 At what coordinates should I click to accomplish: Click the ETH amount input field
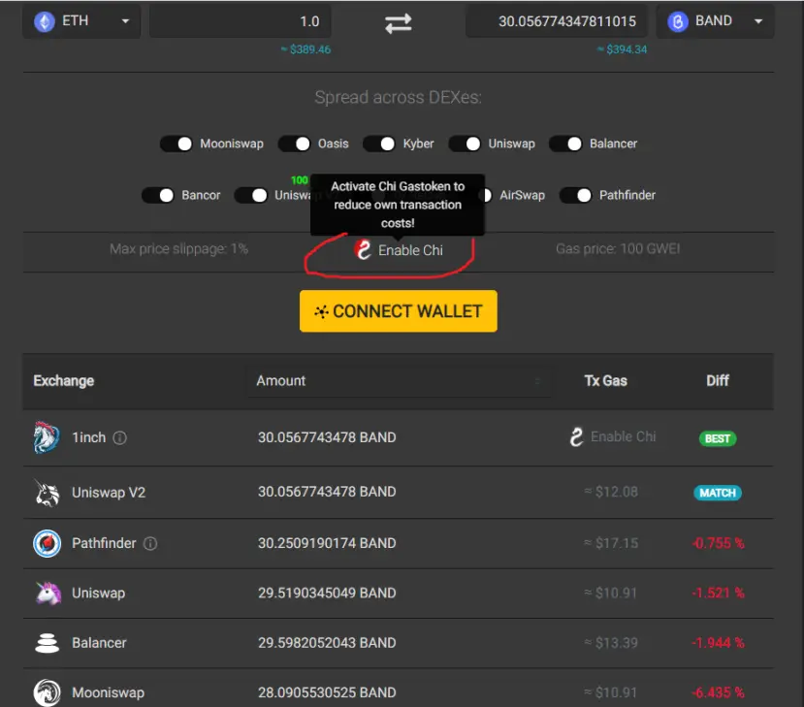(240, 21)
